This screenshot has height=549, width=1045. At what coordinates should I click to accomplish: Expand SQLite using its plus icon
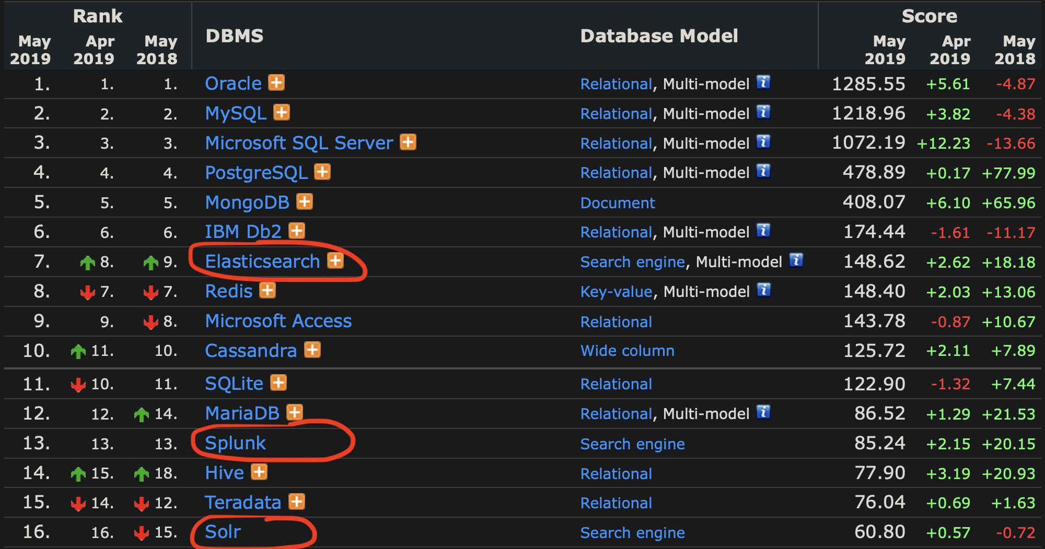click(278, 383)
